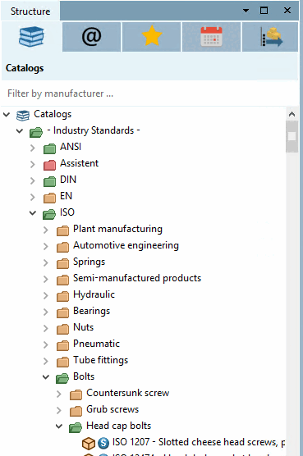Click the orange EN folder icon
The width and height of the screenshot is (303, 456).
point(49,198)
